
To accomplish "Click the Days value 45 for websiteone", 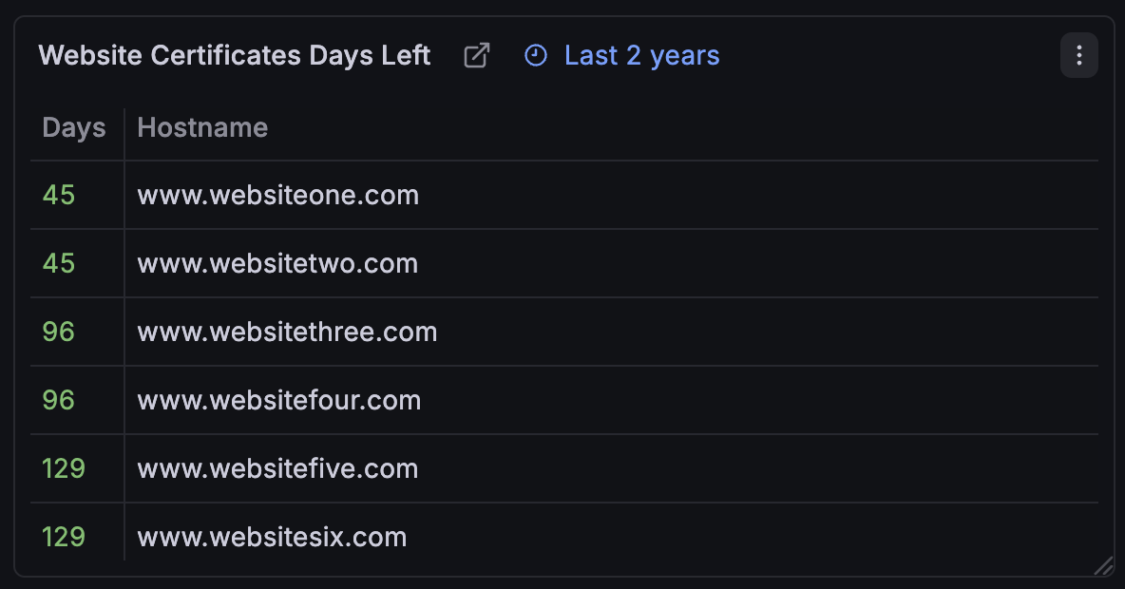I will [x=59, y=195].
